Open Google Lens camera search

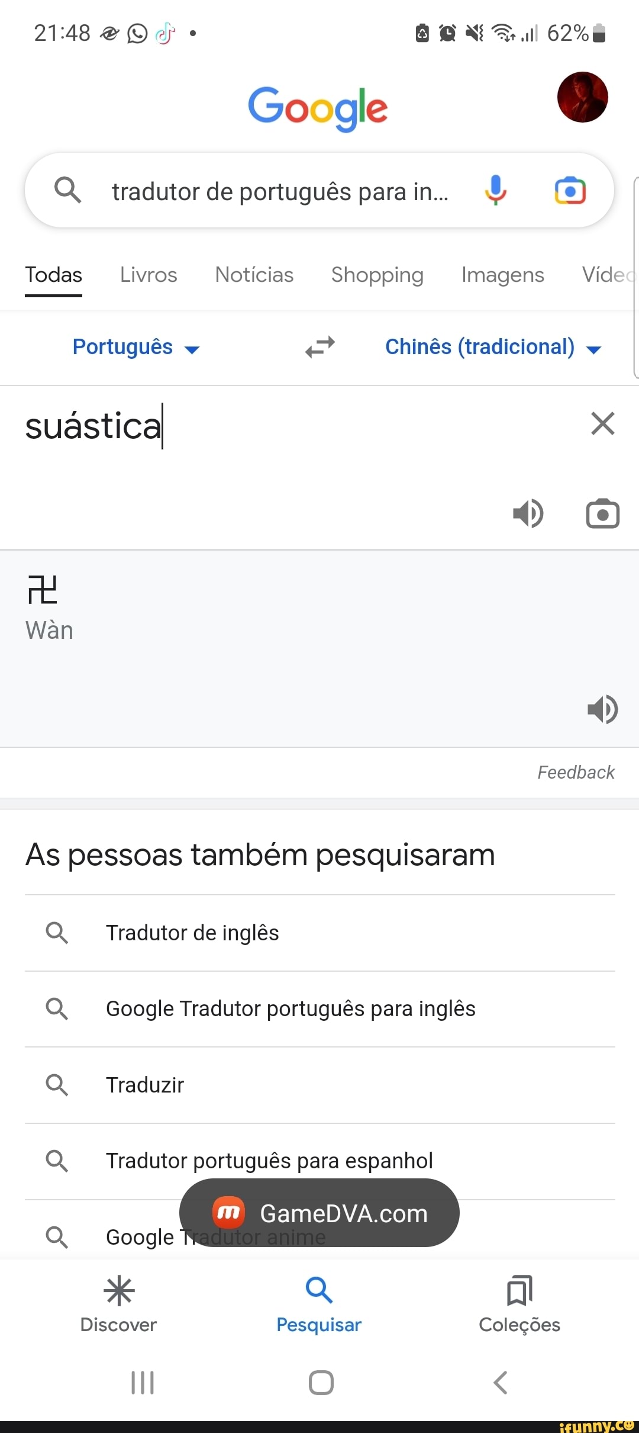coord(570,191)
